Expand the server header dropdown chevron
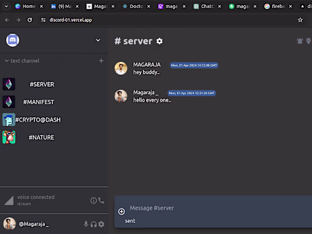The image size is (312, 234). [x=98, y=40]
